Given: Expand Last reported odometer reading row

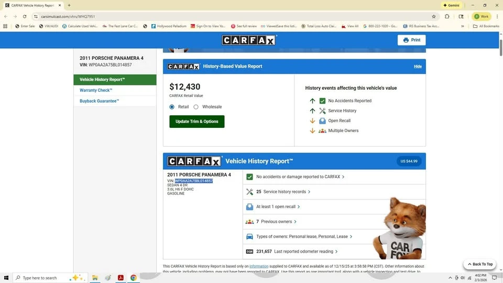Looking at the screenshot, I should click(x=334, y=252).
